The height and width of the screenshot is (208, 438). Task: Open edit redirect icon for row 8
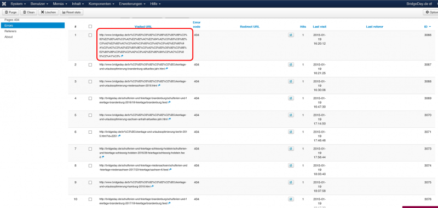[291, 165]
